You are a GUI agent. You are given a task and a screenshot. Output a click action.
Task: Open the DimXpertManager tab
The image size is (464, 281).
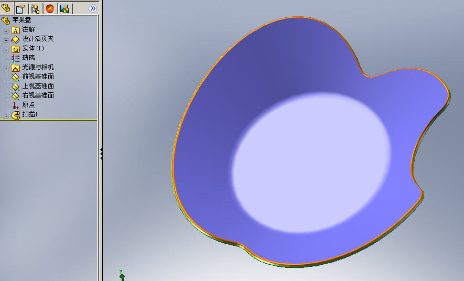click(x=50, y=8)
